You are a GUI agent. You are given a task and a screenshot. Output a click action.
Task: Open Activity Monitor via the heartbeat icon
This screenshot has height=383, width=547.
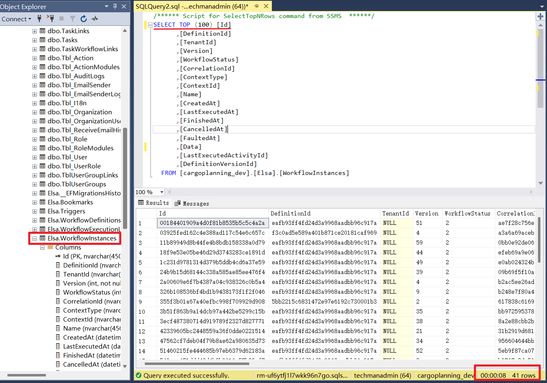pyautogui.click(x=95, y=19)
